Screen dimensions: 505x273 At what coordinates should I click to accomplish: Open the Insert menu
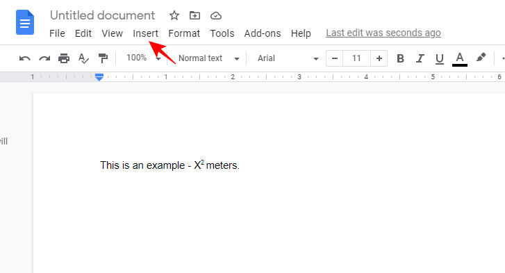pyautogui.click(x=146, y=33)
